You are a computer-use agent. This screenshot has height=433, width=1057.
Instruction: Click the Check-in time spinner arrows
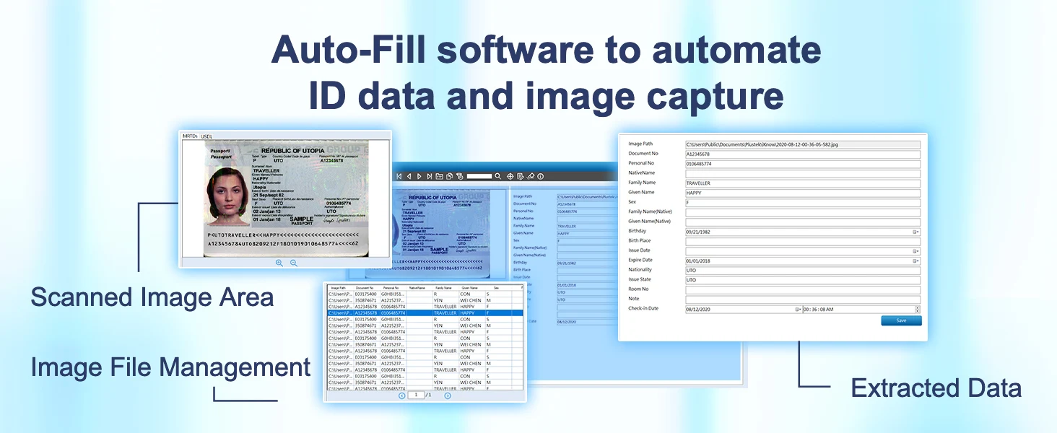[x=917, y=309]
